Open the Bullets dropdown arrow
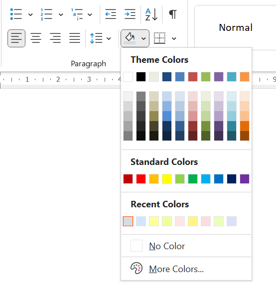 tap(30, 14)
